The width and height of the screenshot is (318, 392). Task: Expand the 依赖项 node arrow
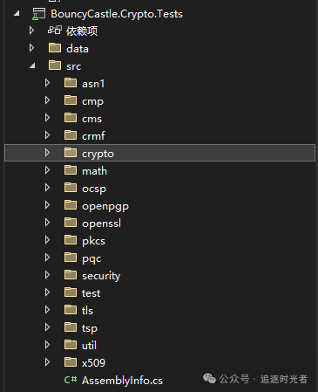[x=31, y=31]
